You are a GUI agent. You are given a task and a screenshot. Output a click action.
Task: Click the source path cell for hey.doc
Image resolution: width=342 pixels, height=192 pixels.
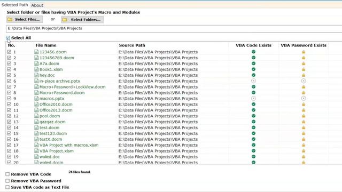pos(158,75)
